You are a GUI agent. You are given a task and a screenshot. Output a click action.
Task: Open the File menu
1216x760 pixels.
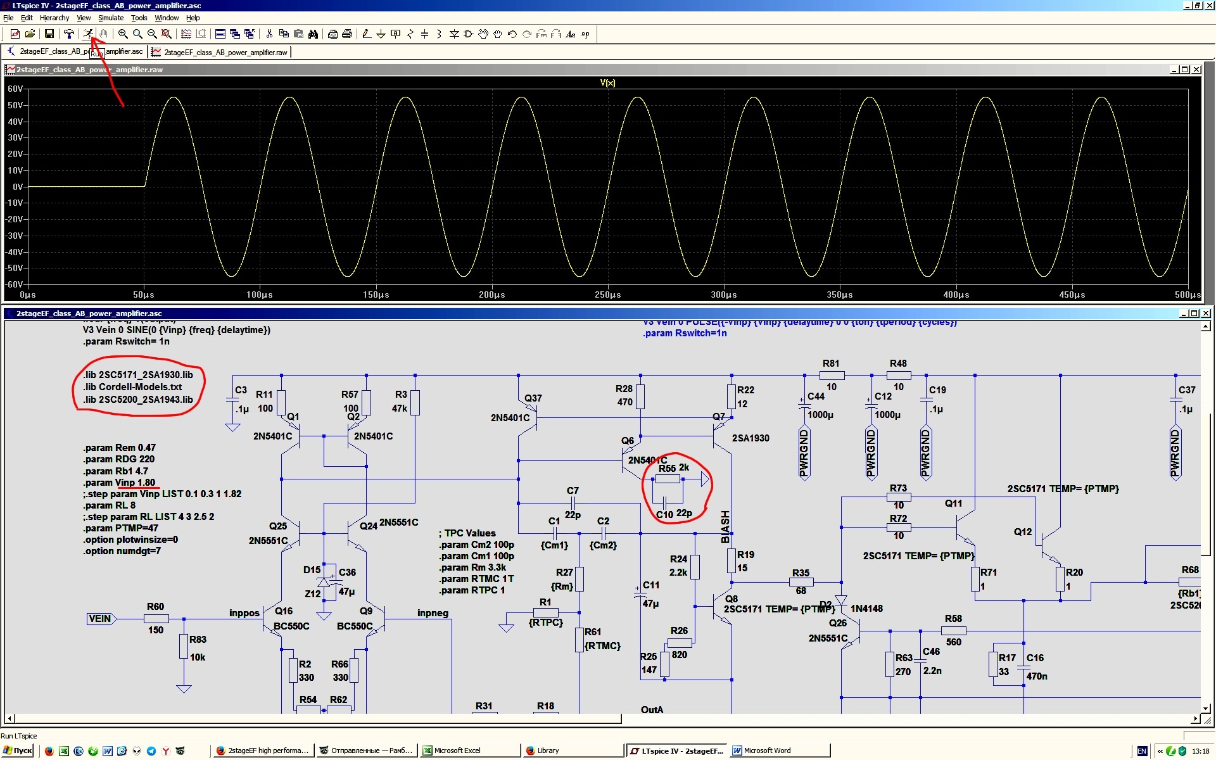[8, 18]
